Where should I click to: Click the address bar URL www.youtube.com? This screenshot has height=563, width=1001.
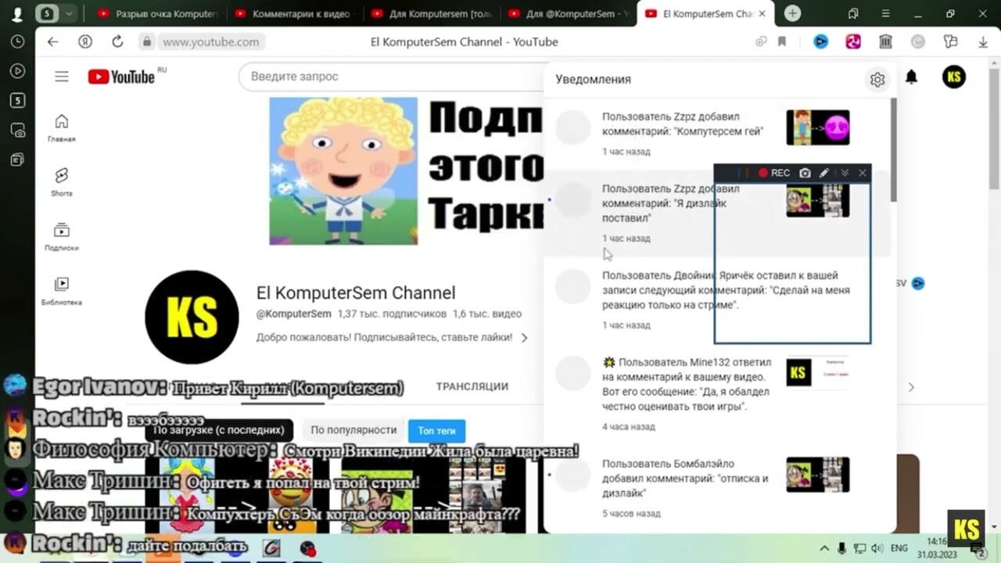[211, 42]
